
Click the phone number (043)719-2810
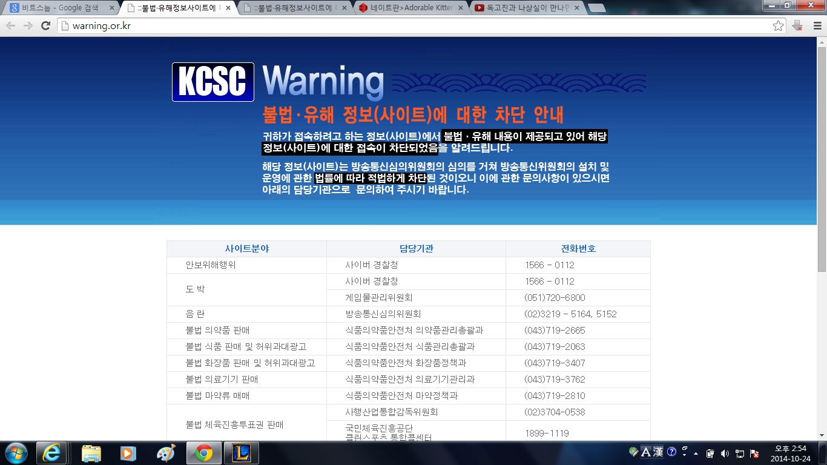(x=555, y=396)
